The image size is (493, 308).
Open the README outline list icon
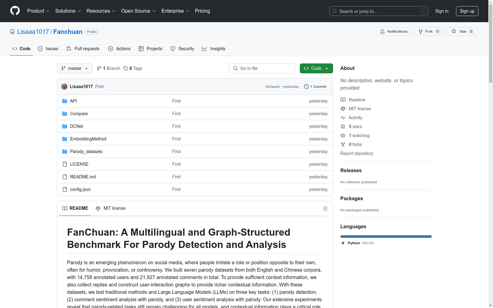coord(325,209)
